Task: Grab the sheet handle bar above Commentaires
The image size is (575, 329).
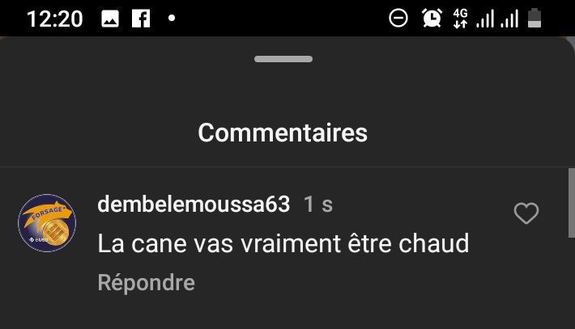Action: click(x=283, y=59)
